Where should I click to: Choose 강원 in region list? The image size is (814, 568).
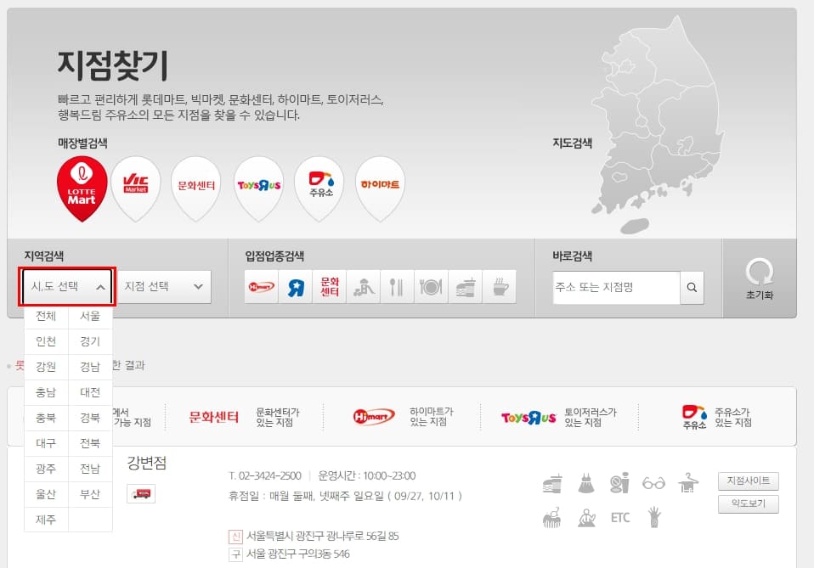pos(46,367)
